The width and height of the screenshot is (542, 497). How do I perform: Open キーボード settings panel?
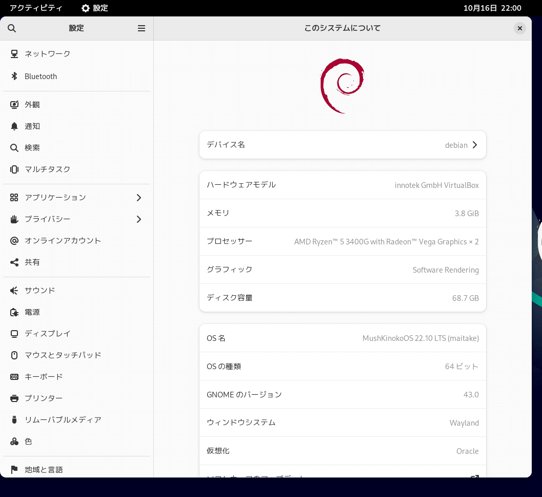[77, 376]
